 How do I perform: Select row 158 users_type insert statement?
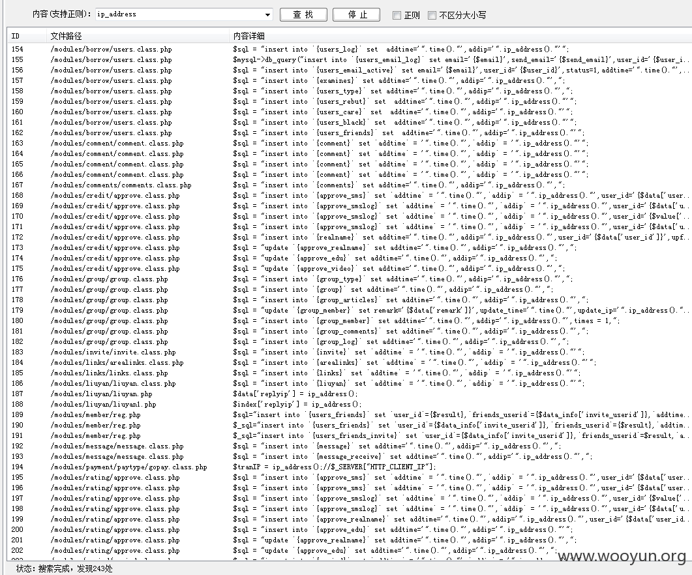pyautogui.click(x=403, y=91)
